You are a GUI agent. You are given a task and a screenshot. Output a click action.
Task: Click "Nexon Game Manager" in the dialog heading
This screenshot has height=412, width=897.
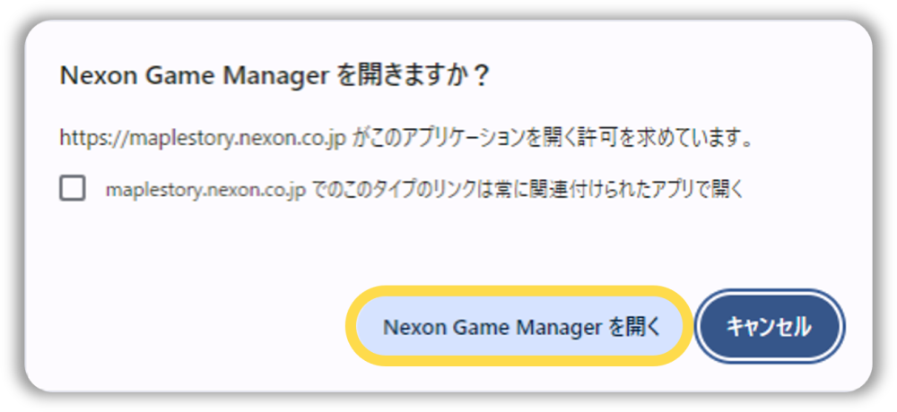pos(194,76)
